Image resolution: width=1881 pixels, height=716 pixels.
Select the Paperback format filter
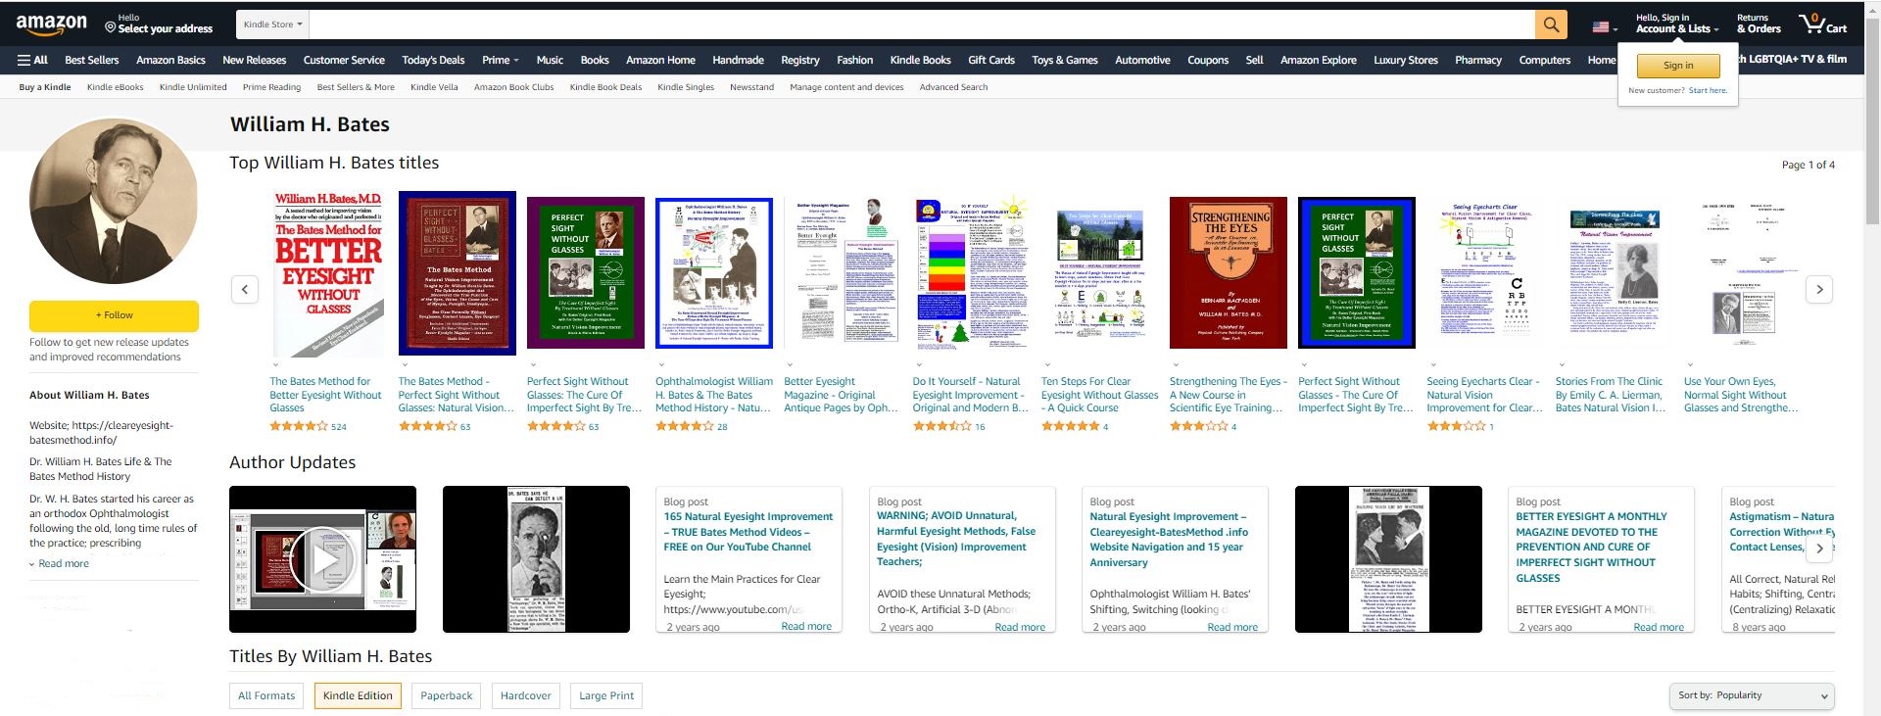coord(446,695)
